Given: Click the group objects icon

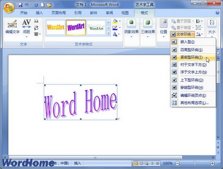Looking at the screenshot, I should click(199, 28).
